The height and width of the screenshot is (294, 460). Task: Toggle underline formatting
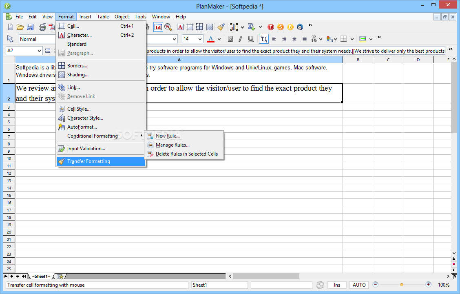point(251,39)
